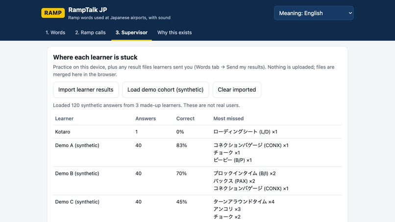Select Demo C (synthetic) learner name

[x=77, y=202]
